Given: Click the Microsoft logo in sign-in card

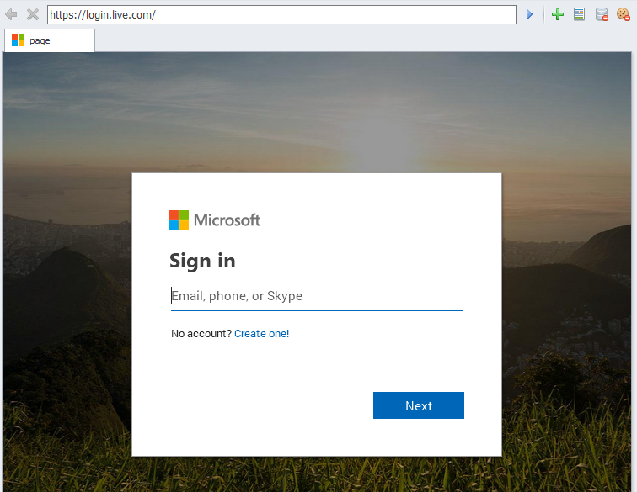Looking at the screenshot, I should point(215,220).
